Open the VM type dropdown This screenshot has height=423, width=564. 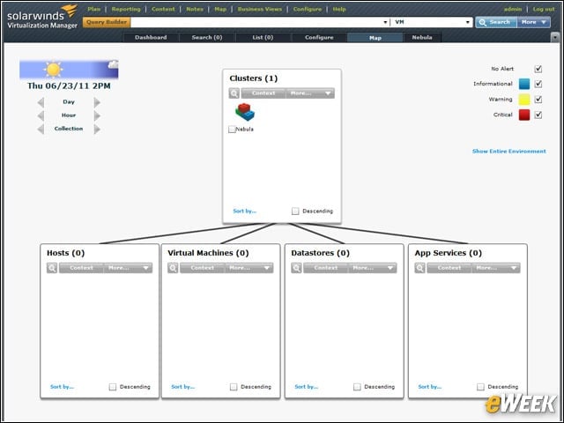[432, 22]
